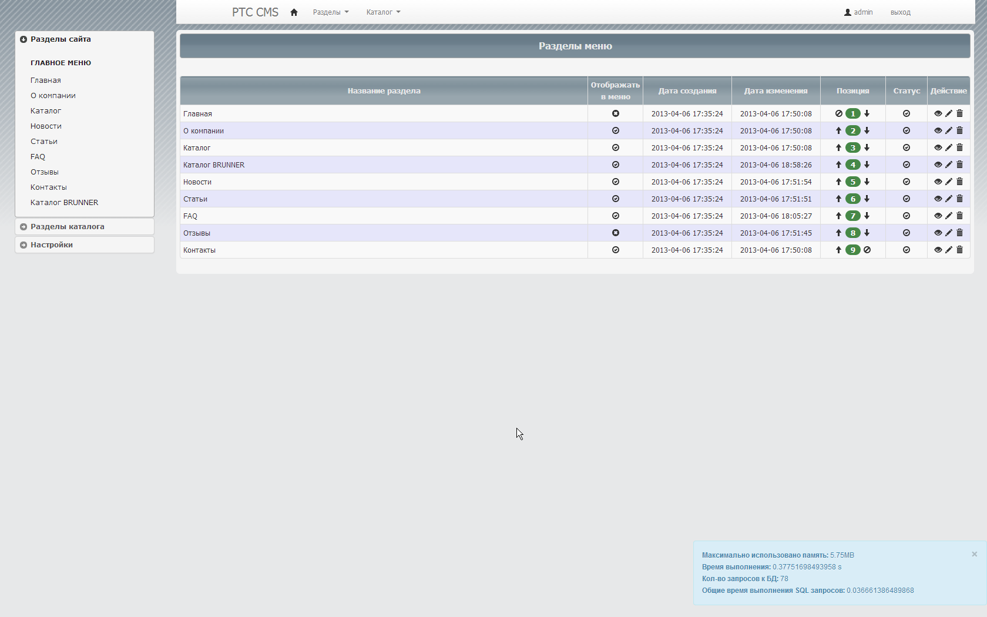The image size is (987, 617).
Task: Click Каталог BRUNNER name in the table
Action: coord(214,165)
